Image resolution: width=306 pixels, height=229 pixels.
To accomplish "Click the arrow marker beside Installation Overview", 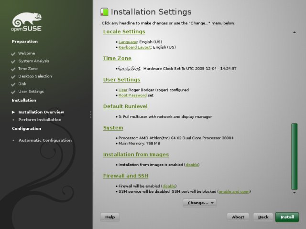I will [13, 112].
